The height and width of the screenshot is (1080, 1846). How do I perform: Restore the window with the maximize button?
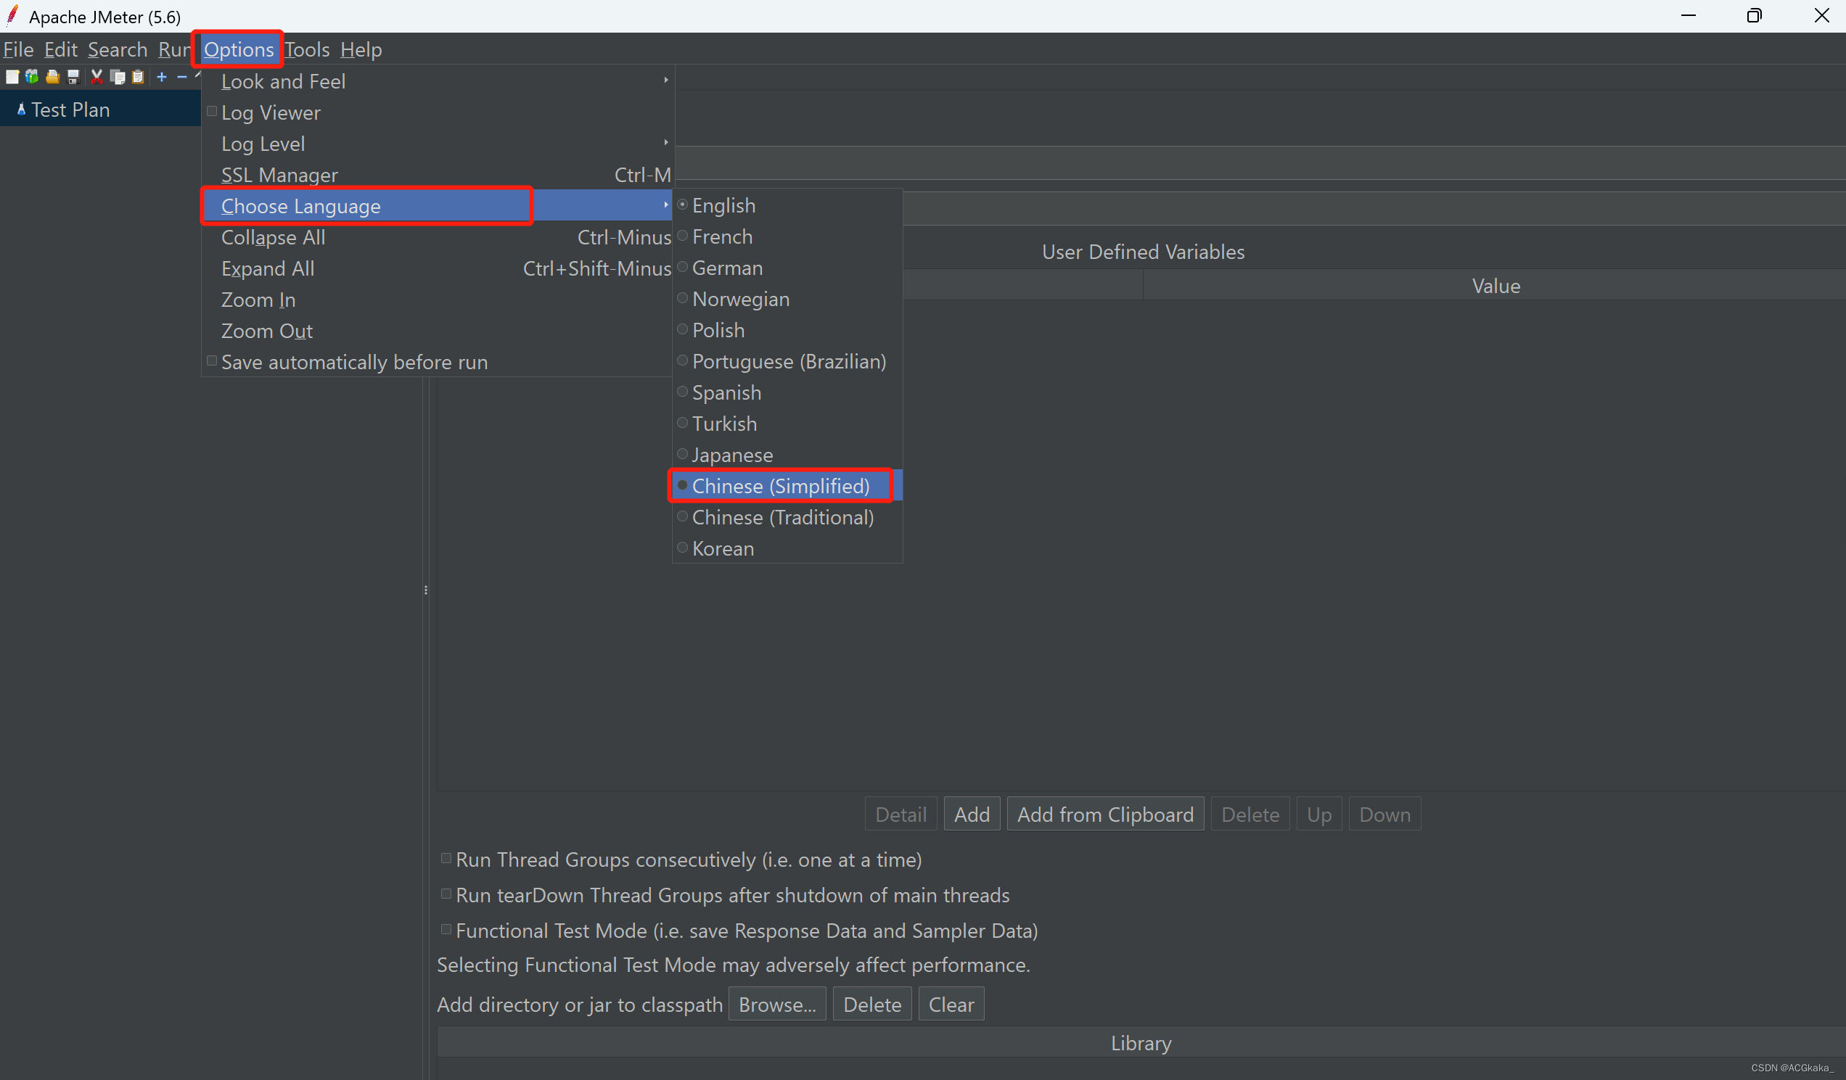1754,15
